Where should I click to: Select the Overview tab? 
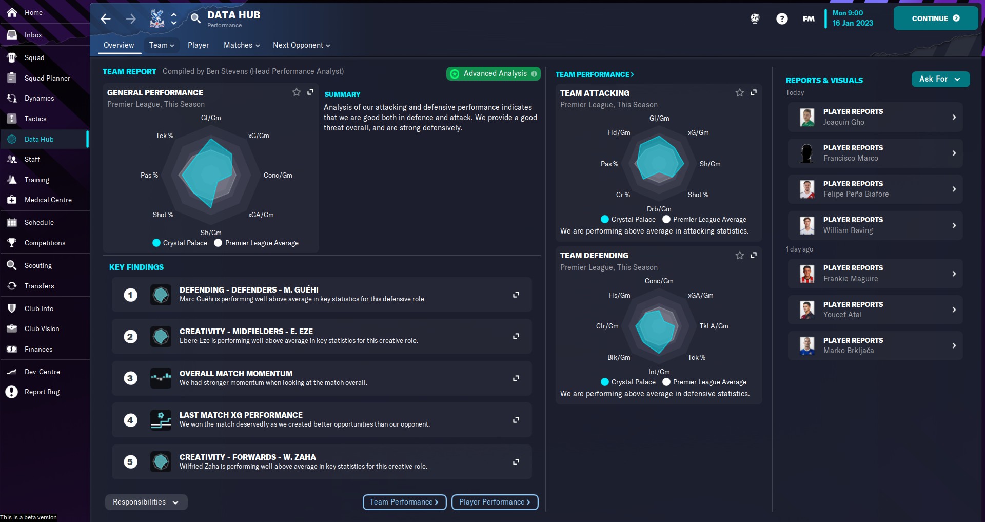pyautogui.click(x=119, y=45)
